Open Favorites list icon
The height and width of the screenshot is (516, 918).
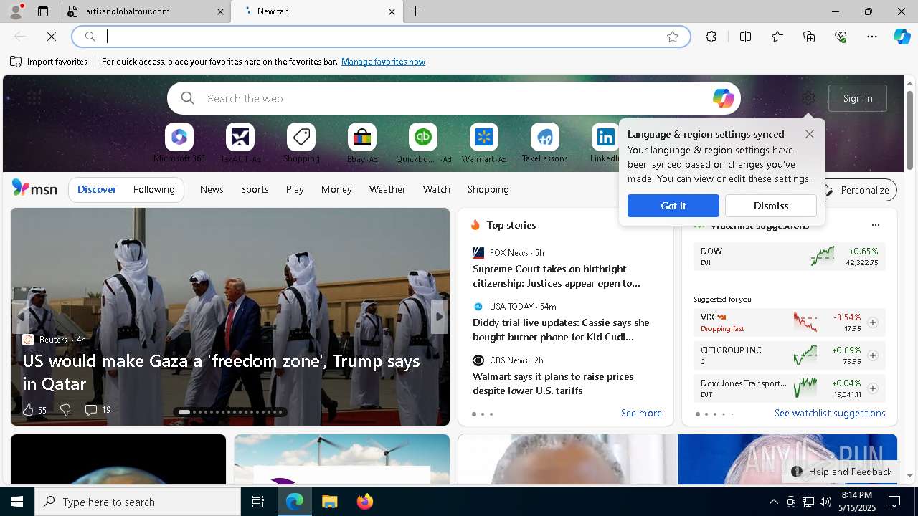777,37
